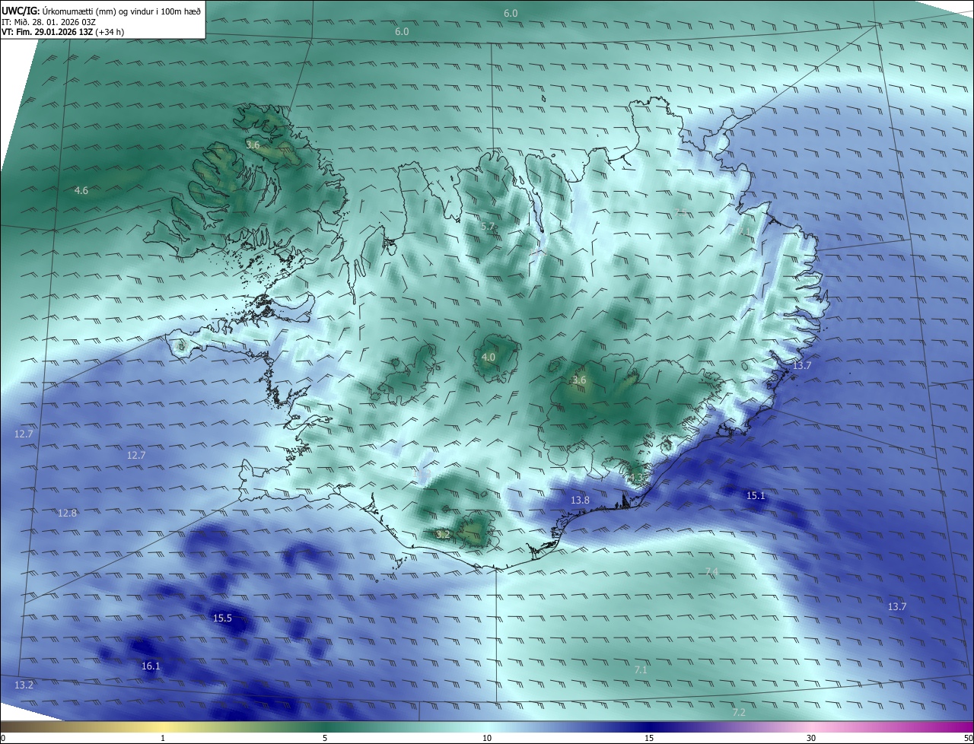Click the 7.4 value label

pyautogui.click(x=712, y=571)
